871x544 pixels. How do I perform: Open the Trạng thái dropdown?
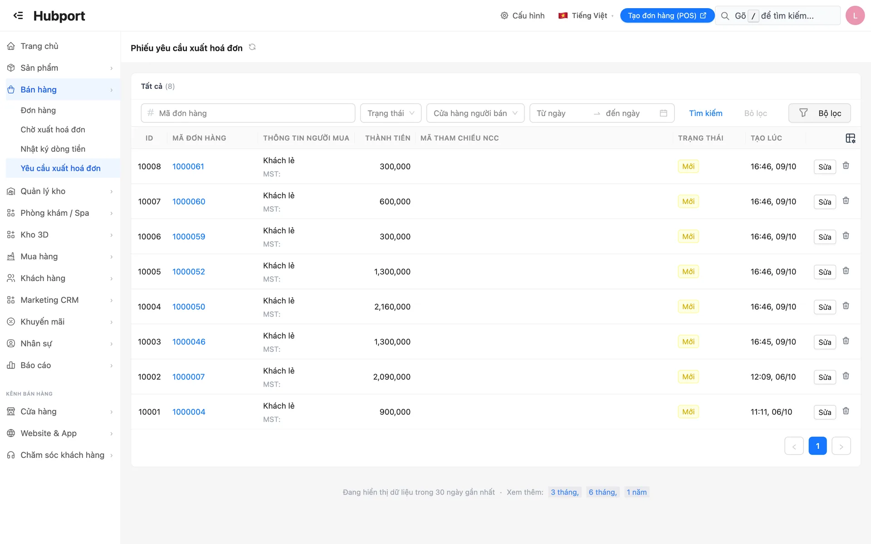[391, 113]
